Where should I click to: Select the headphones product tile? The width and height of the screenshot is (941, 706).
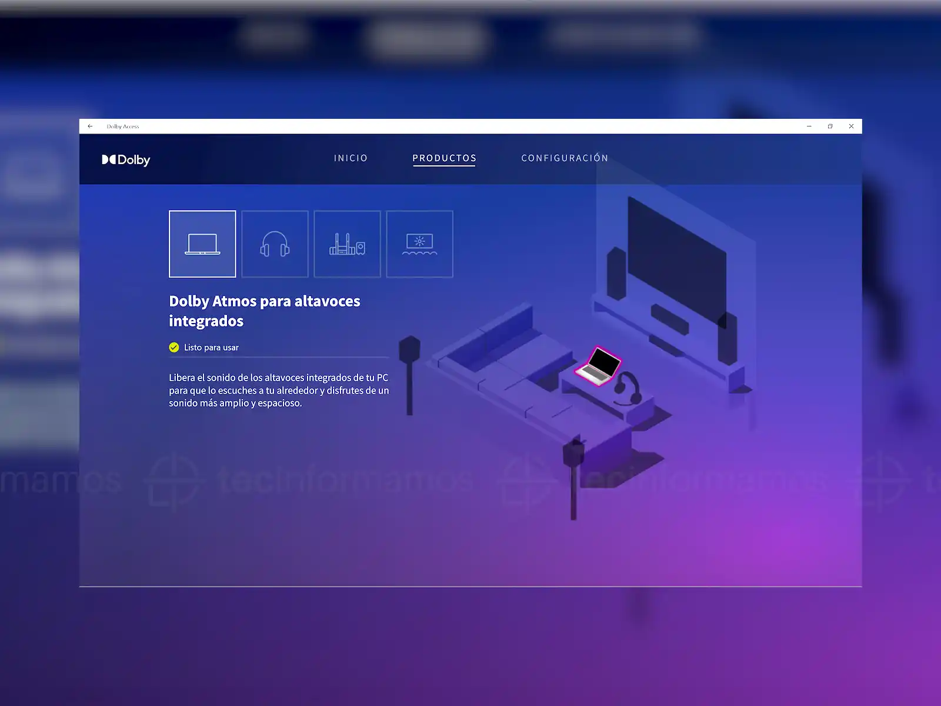click(275, 244)
